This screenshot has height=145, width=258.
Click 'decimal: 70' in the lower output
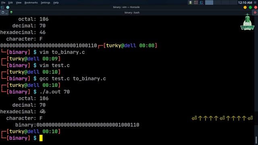29,105
